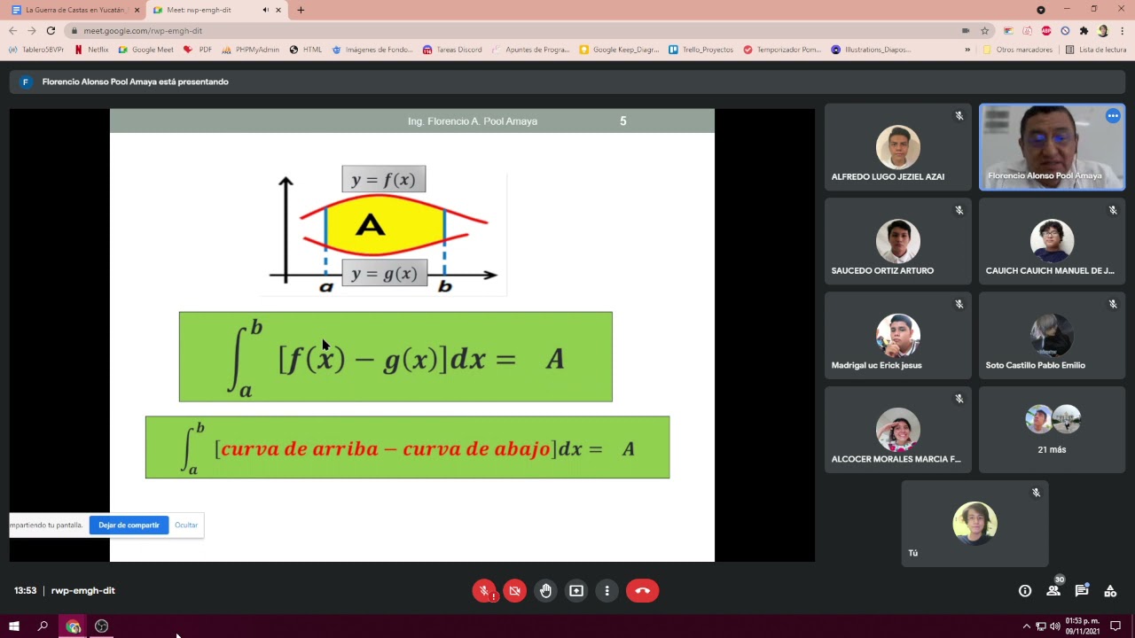Screen dimensions: 1135x638
Task: Select ALCOCER MORALES MARCIA tile
Action: point(898,430)
